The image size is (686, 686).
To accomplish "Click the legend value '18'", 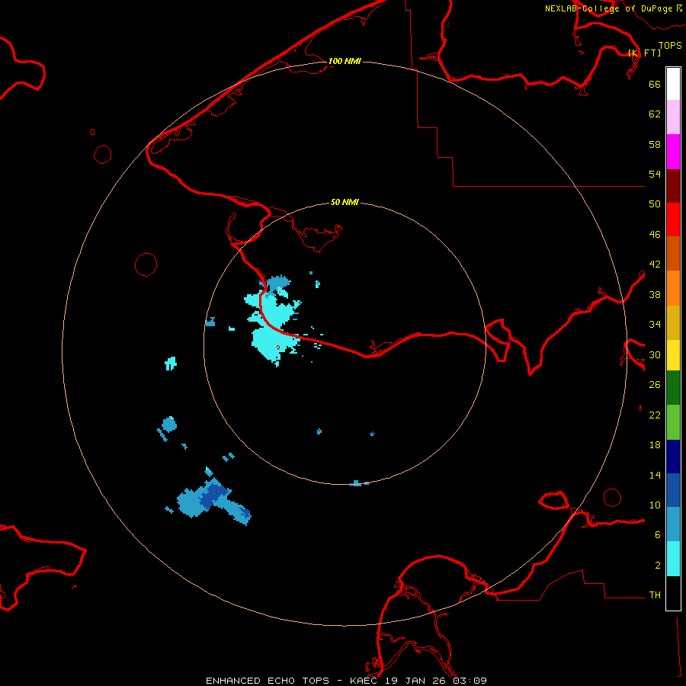I will [x=655, y=445].
